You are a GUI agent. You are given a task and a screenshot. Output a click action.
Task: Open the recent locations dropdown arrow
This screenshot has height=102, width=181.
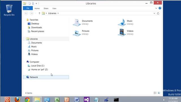[36, 13]
